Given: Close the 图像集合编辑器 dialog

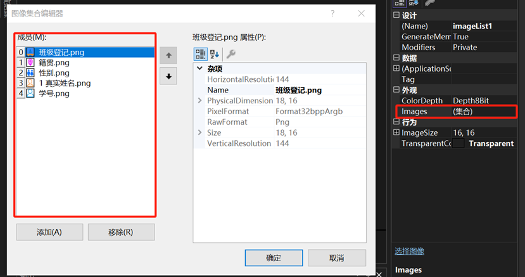Looking at the screenshot, I should [361, 13].
